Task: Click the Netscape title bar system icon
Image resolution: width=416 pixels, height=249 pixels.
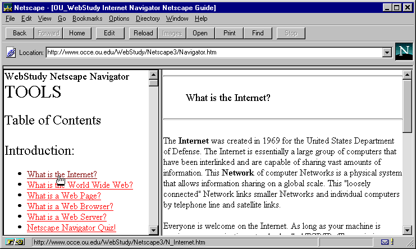Action: click(x=7, y=8)
